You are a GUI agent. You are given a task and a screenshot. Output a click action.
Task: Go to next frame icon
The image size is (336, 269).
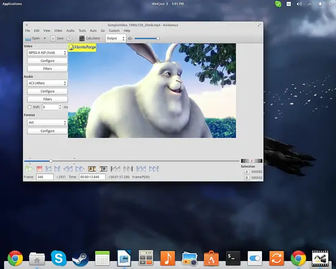click(57, 169)
